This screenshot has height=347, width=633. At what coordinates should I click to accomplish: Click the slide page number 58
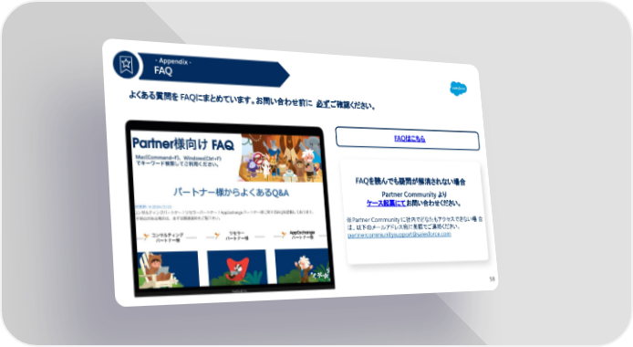(493, 279)
